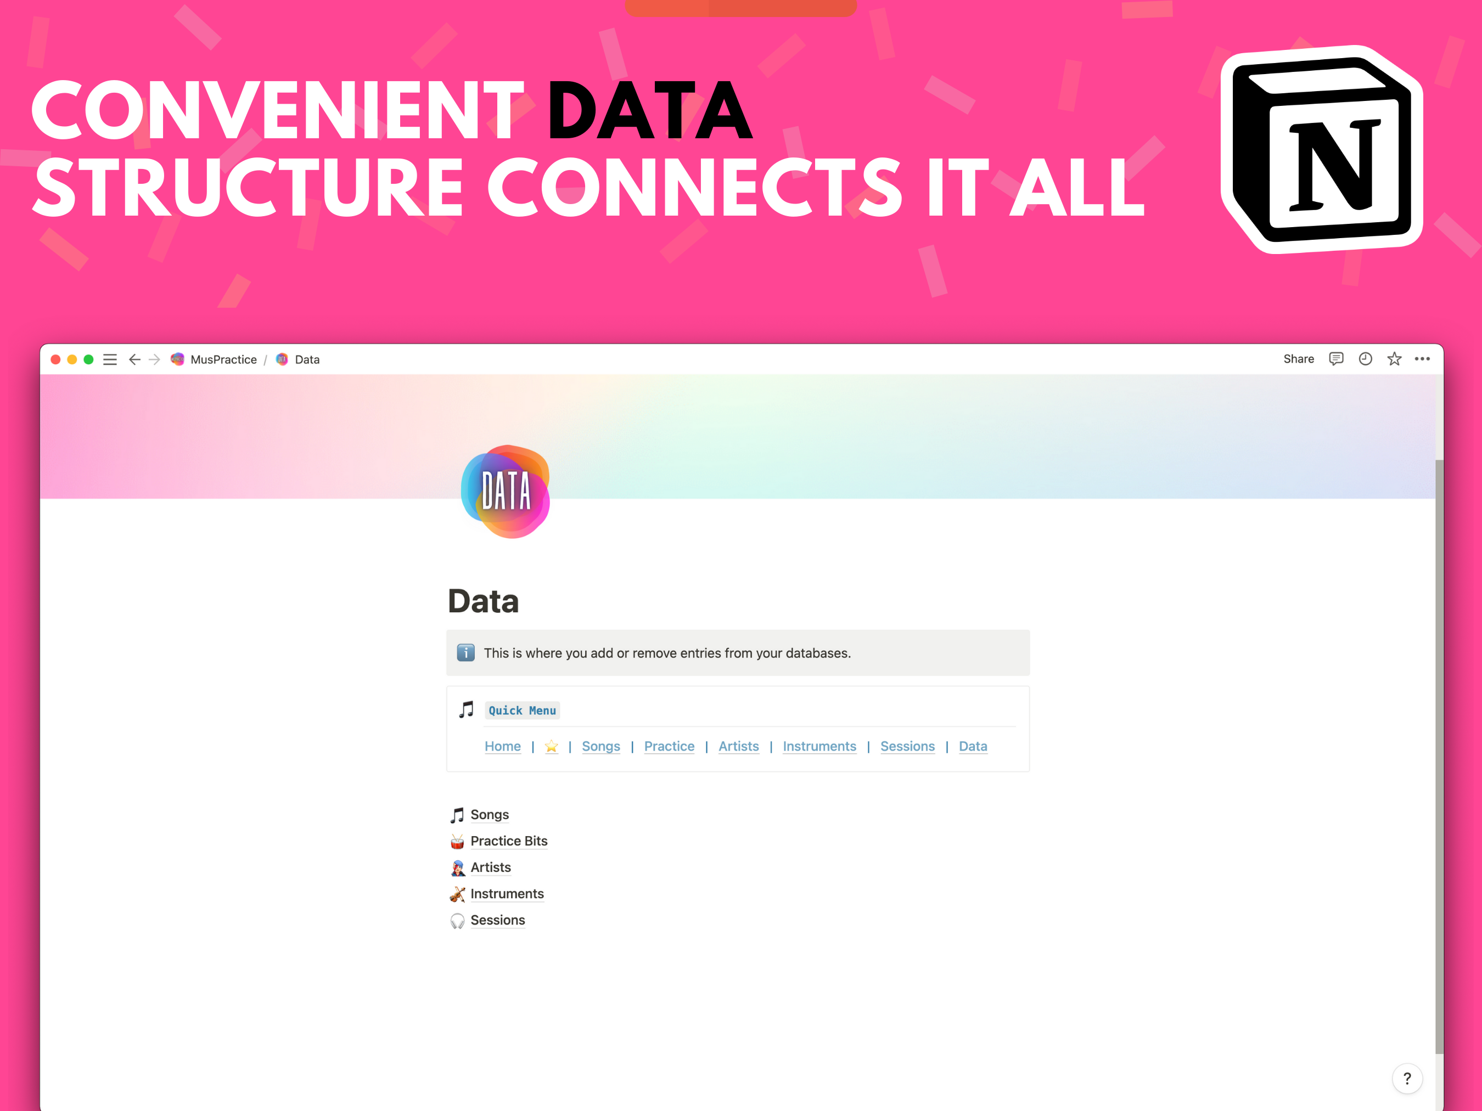Open page history clock icon

[1365, 359]
